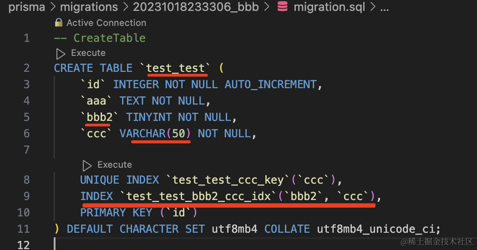Click the test_test_bbb2_ccc_idx index name

201,196
